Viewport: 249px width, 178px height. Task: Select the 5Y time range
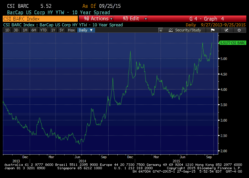[62, 30]
